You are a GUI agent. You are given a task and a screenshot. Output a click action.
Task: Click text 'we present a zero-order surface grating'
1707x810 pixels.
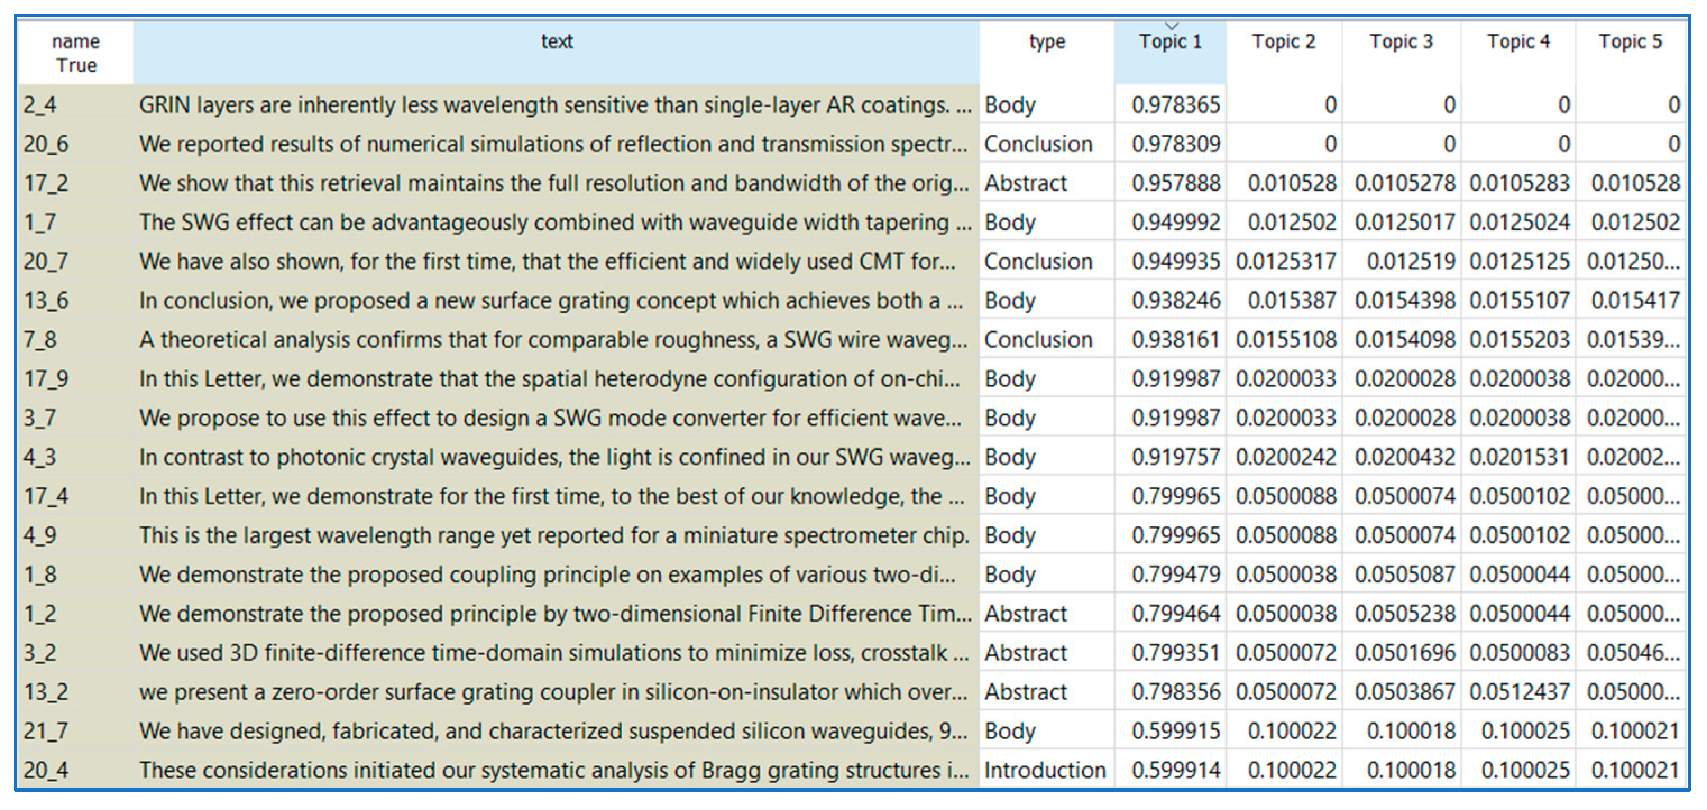553,692
